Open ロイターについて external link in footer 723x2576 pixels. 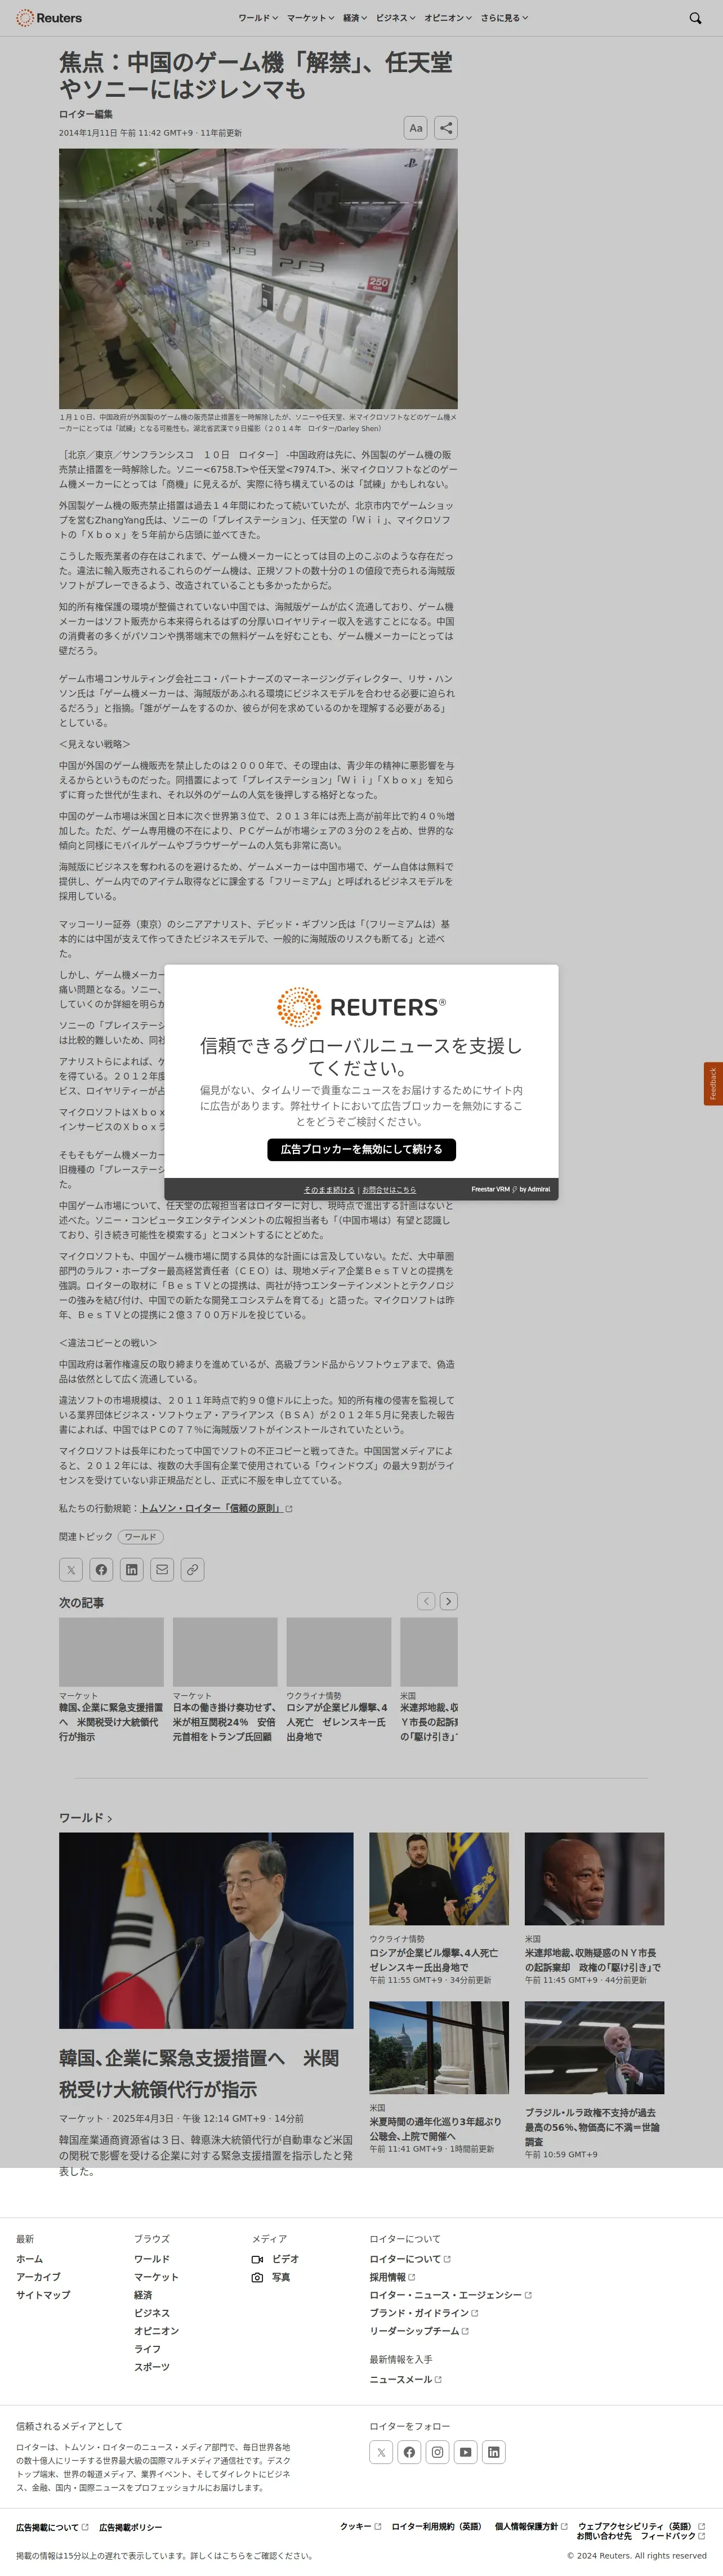pos(410,2259)
